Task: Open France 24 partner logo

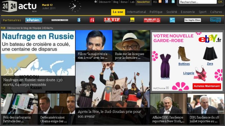Action: (172, 20)
